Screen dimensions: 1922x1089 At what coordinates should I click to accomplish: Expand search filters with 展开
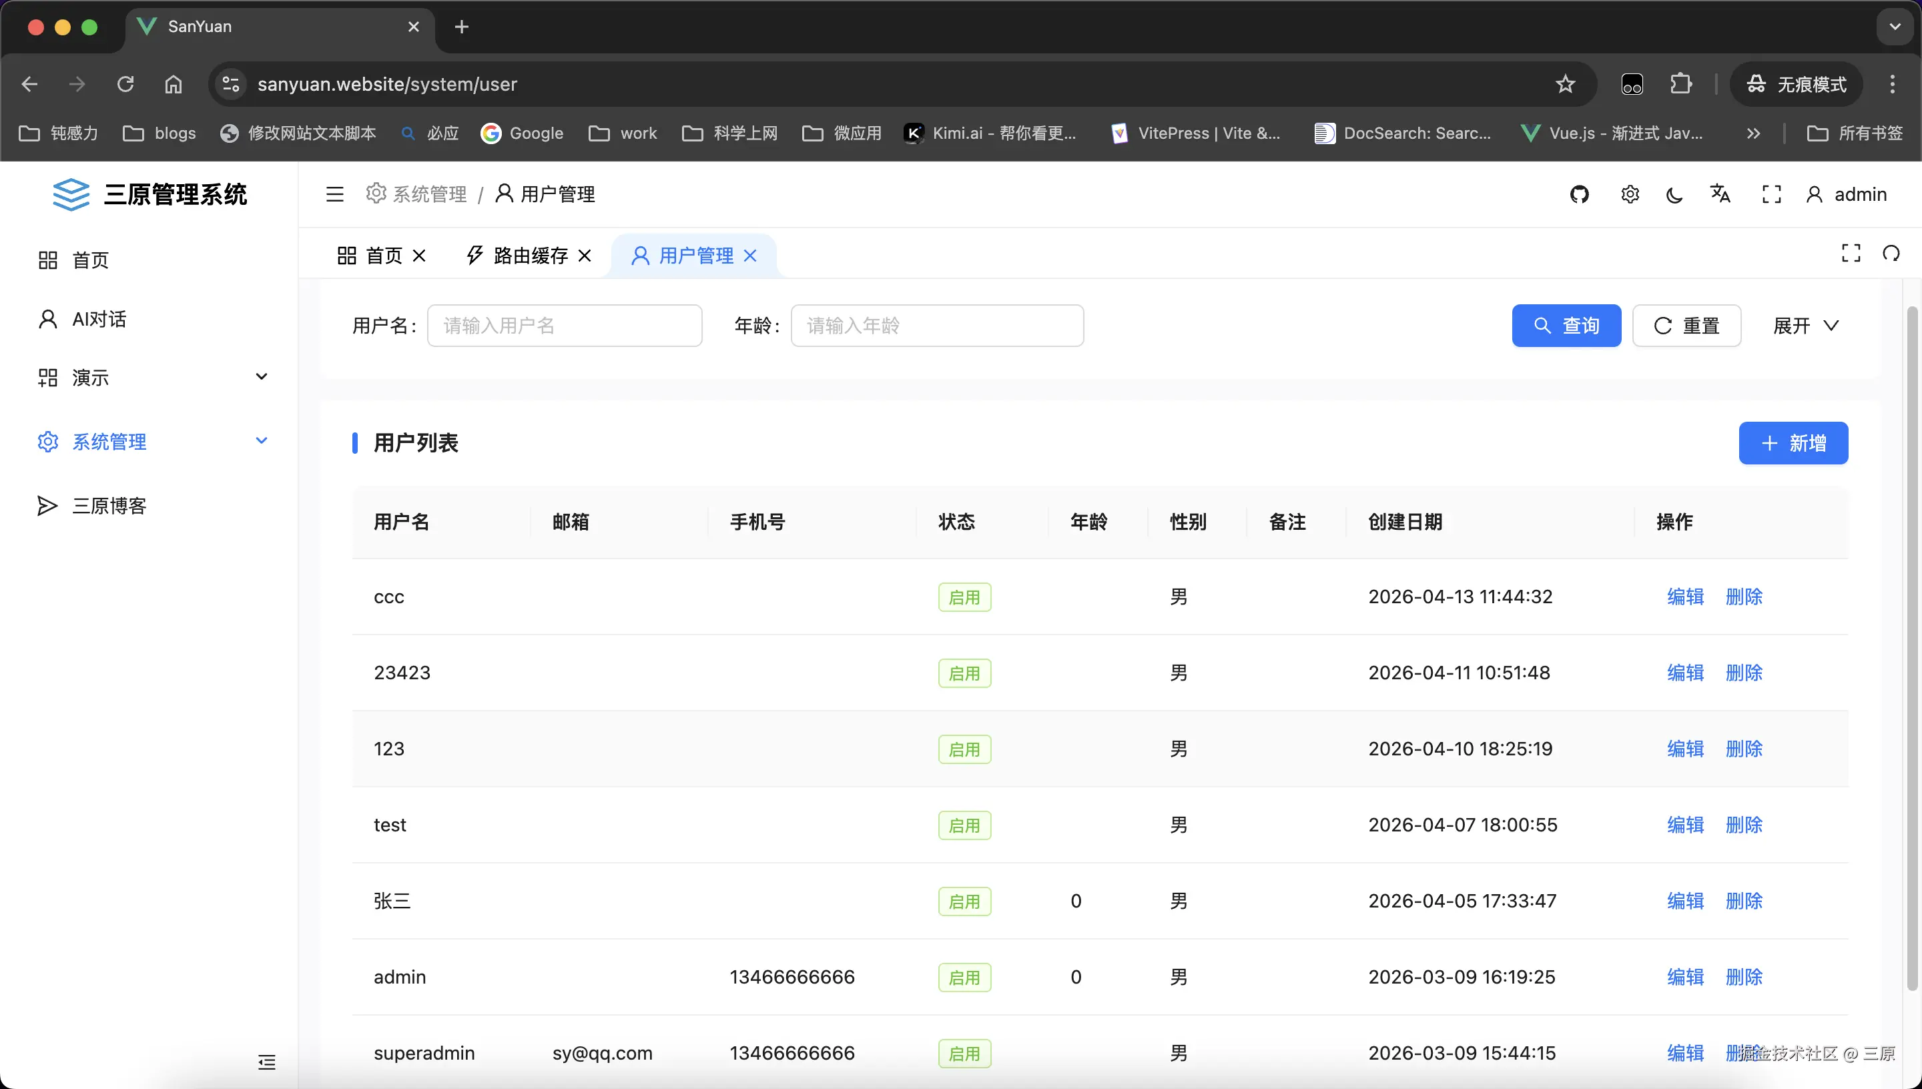1805,326
